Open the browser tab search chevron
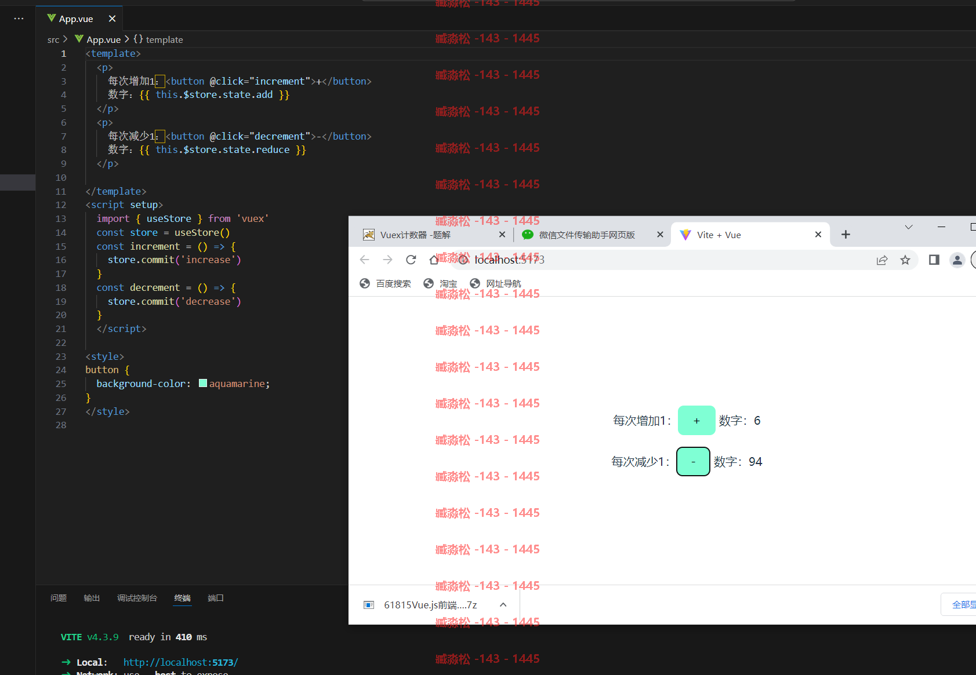Image resolution: width=976 pixels, height=675 pixels. [x=909, y=227]
